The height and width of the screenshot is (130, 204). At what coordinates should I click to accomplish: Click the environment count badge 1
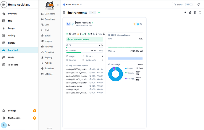[93, 13]
